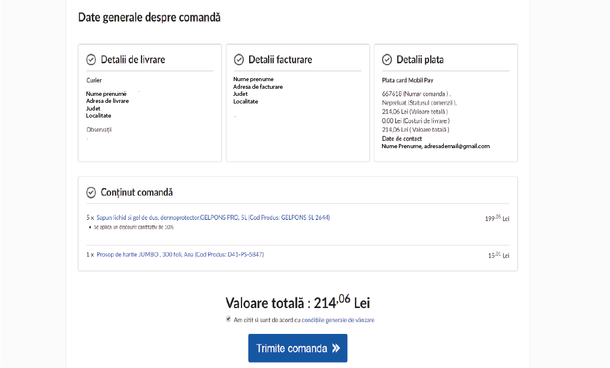This screenshot has height=368, width=610.
Task: Click the large Valoare totală 214,06 Lei text
Action: (297, 303)
